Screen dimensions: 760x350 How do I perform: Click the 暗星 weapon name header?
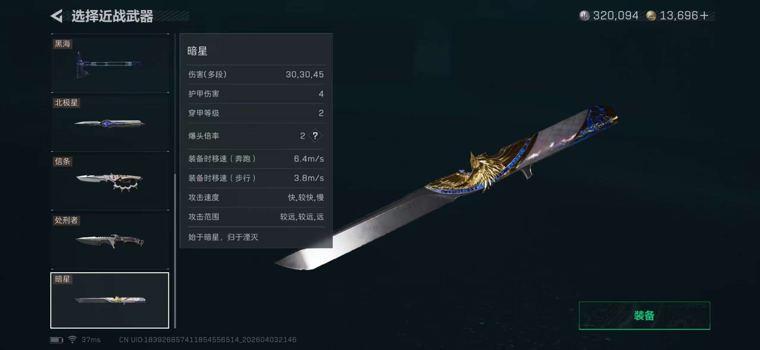[197, 51]
